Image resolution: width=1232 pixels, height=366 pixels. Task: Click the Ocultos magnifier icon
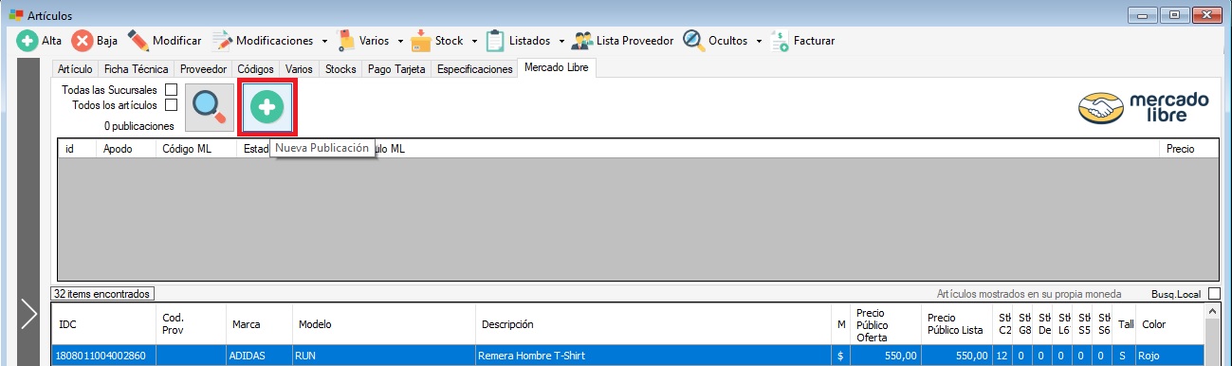click(693, 41)
